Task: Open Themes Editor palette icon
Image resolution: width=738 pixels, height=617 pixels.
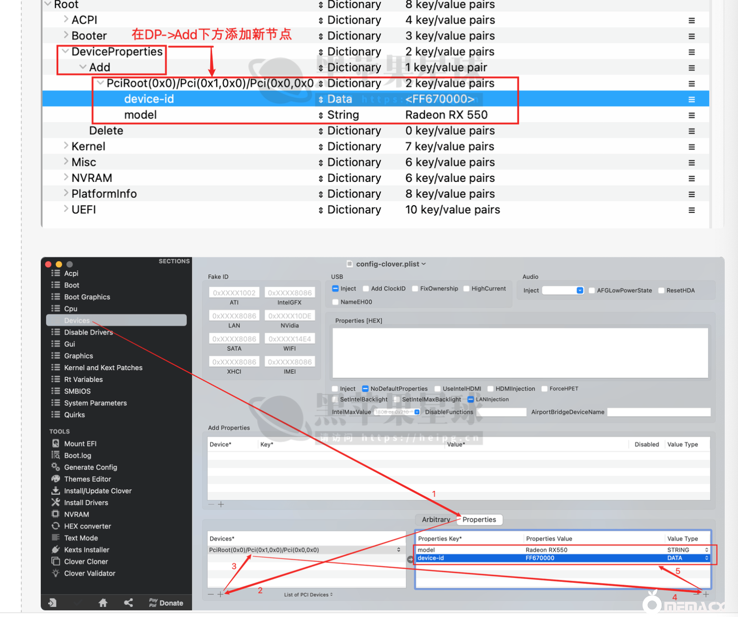Action: click(x=55, y=479)
